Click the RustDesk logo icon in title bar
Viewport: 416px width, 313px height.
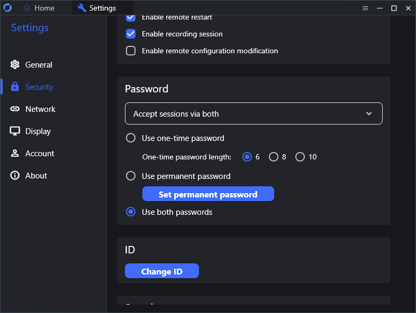pyautogui.click(x=7, y=8)
